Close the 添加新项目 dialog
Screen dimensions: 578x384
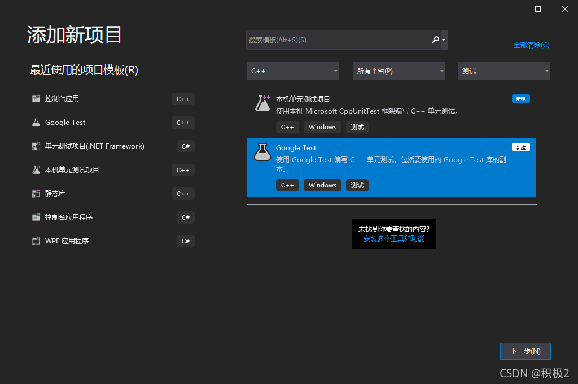[564, 9]
